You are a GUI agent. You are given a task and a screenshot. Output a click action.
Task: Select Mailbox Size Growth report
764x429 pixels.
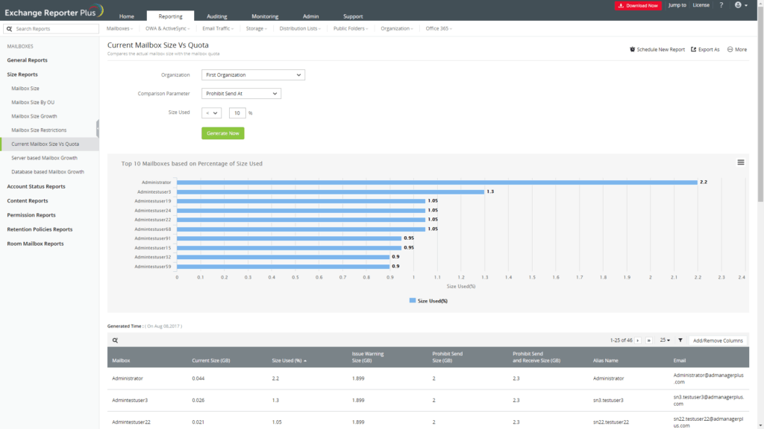pyautogui.click(x=34, y=116)
